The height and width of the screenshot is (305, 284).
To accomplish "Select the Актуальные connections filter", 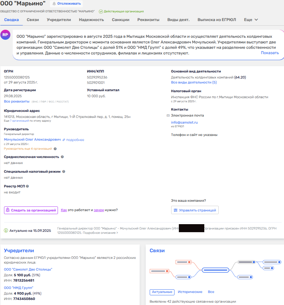I will pyautogui.click(x=162, y=292).
